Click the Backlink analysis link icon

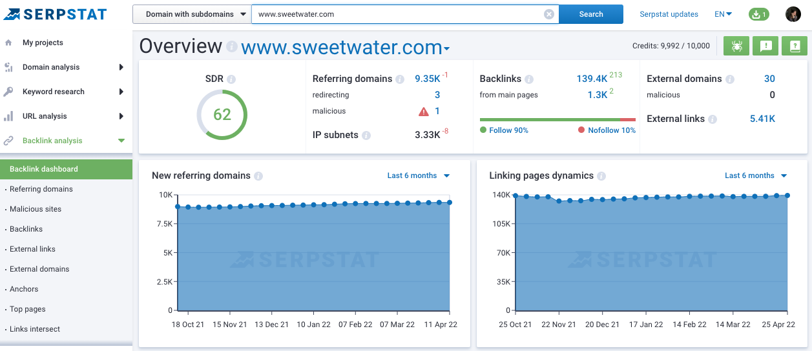[8, 141]
